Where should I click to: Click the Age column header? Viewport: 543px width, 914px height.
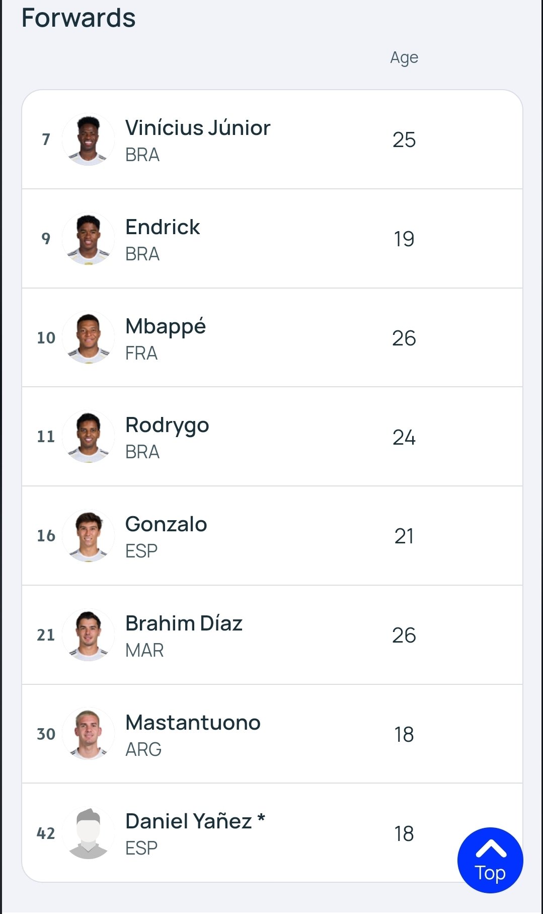click(404, 58)
